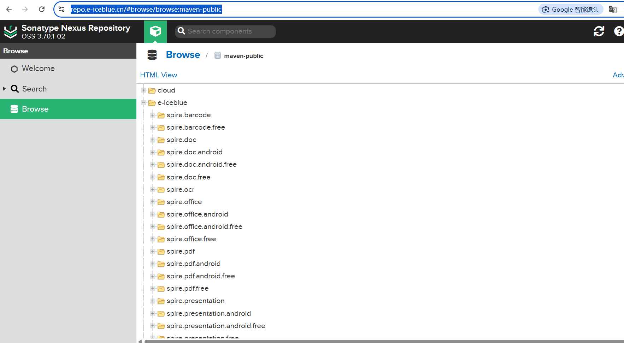
Task: Collapse the e-iceblue folder
Action: coord(143,102)
